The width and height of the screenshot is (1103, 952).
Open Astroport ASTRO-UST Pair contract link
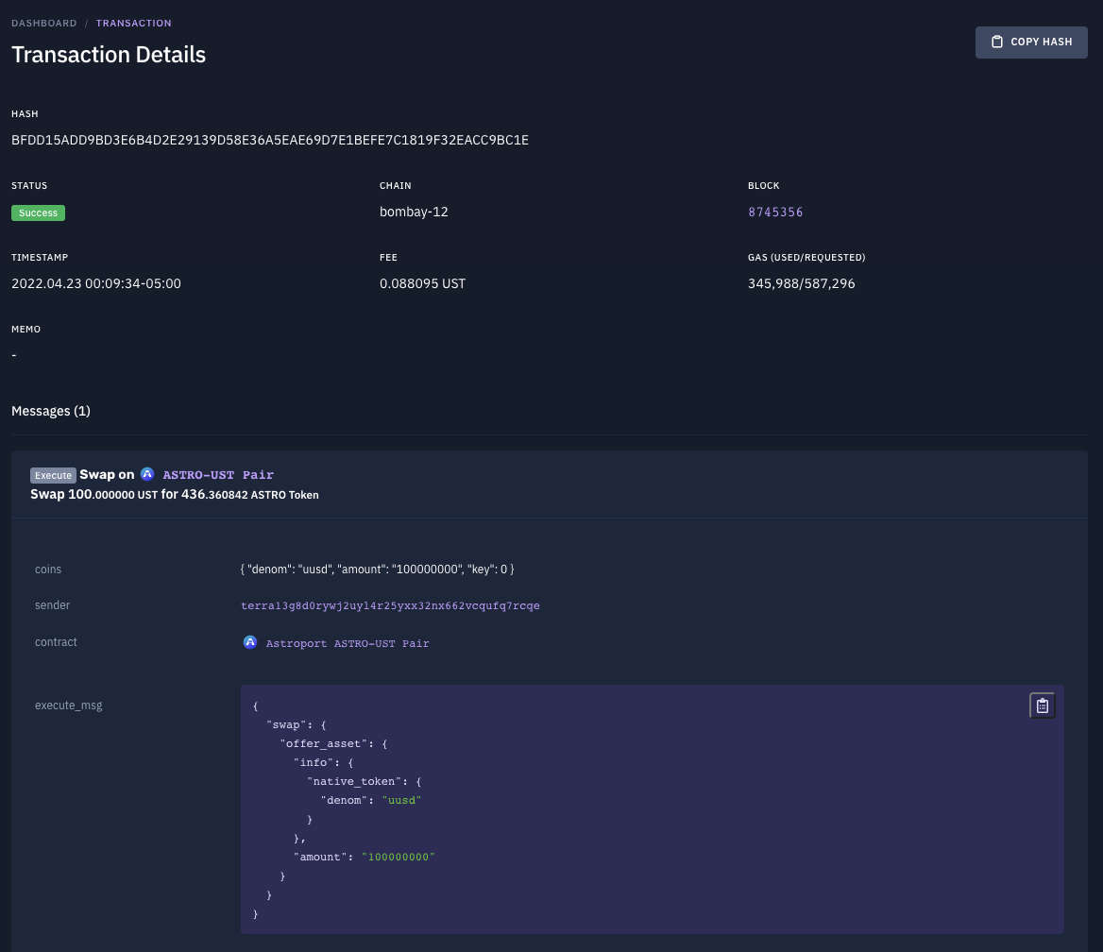pos(348,643)
